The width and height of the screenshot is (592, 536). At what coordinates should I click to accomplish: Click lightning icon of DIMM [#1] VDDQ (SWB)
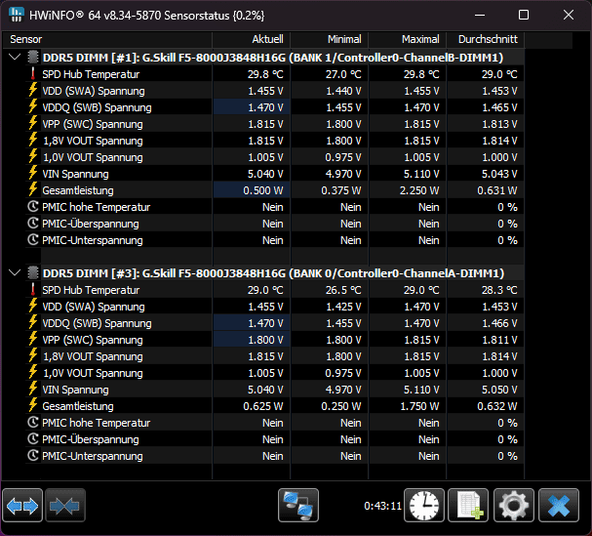click(33, 107)
